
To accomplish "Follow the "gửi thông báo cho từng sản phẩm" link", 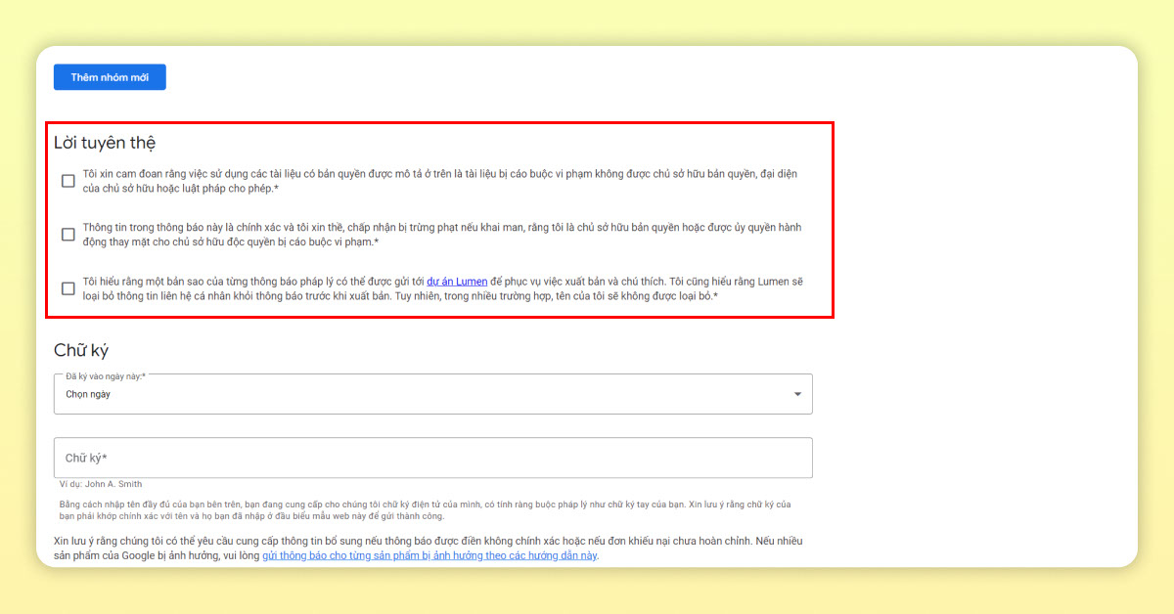I will (x=429, y=555).
